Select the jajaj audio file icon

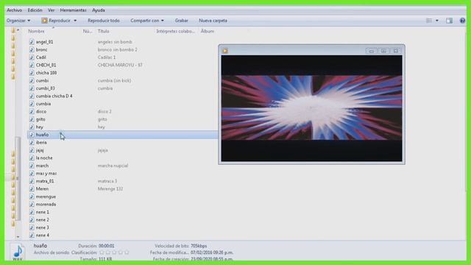[x=32, y=150]
